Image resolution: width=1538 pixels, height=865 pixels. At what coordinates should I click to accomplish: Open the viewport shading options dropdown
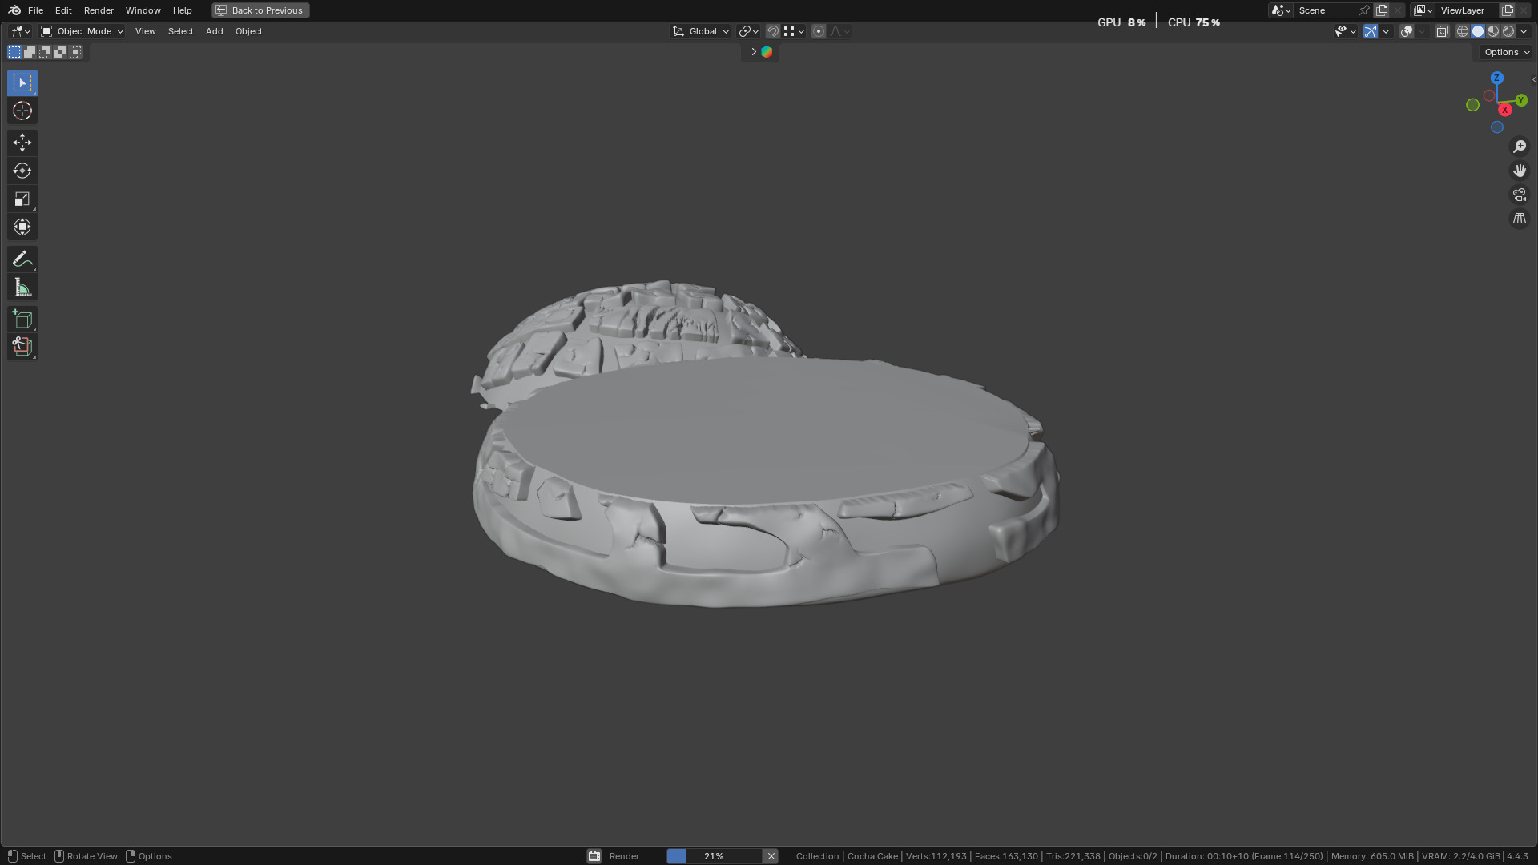pyautogui.click(x=1524, y=31)
